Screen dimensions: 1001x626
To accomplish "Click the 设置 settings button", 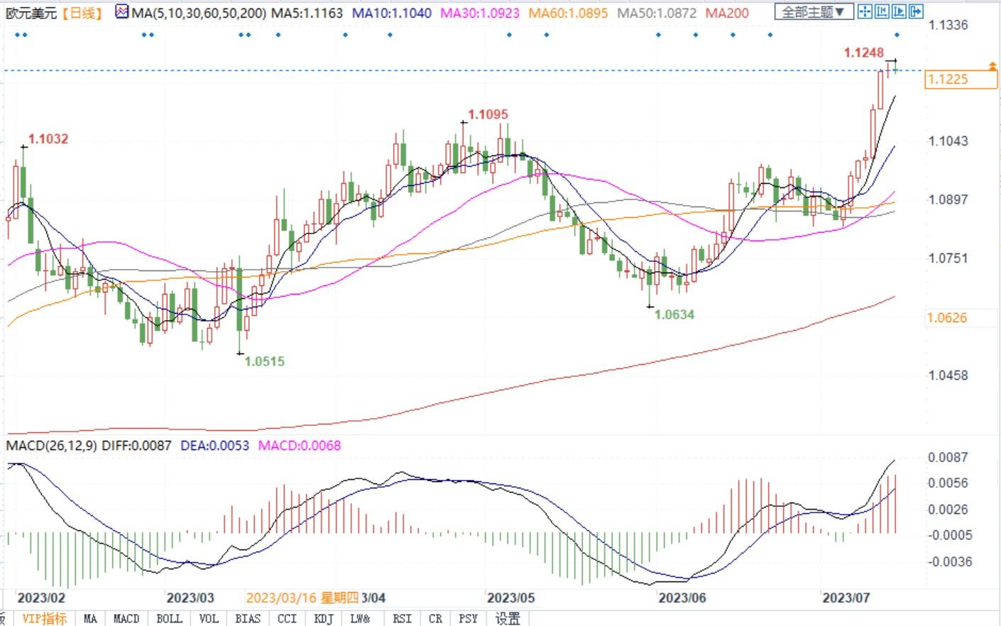I will (508, 618).
